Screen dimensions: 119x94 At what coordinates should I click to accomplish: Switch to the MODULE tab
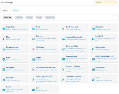pyautogui.click(x=16, y=10)
